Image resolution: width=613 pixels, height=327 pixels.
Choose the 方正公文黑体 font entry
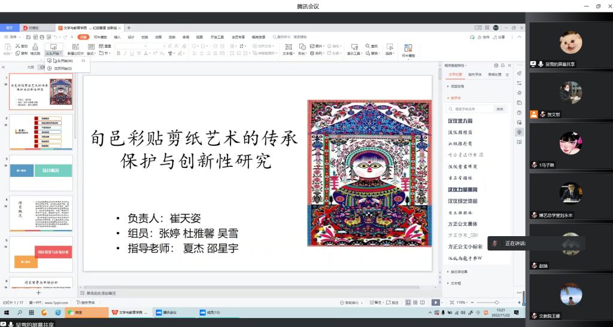pyautogui.click(x=463, y=224)
